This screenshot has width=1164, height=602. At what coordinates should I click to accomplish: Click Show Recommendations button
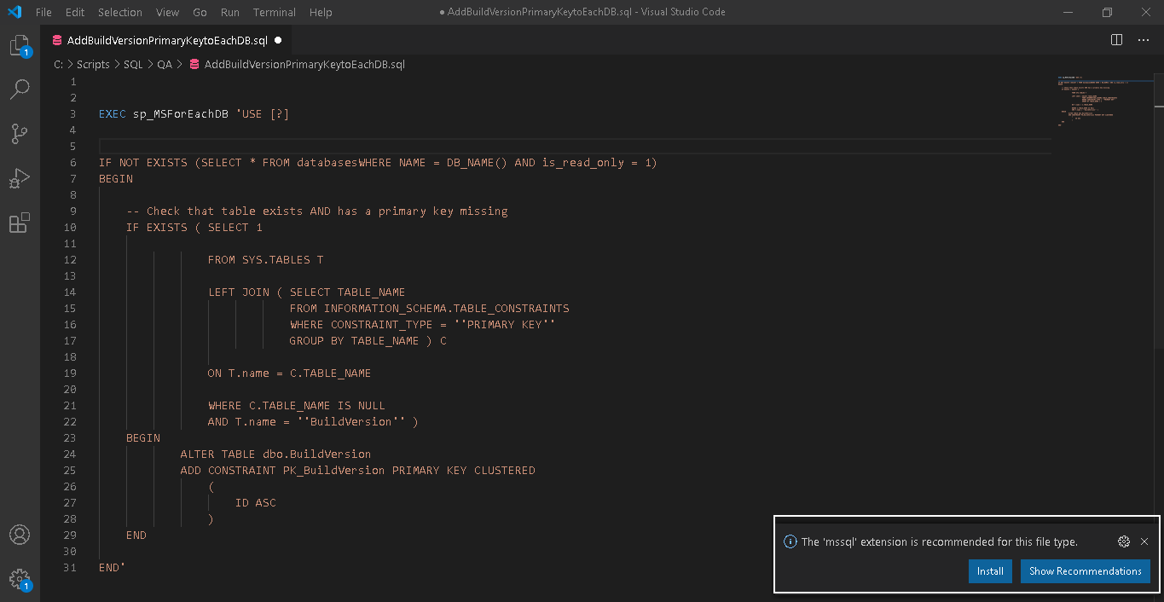(1085, 571)
